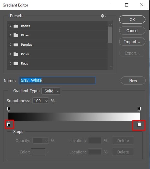This screenshot has height=169, width=150.
Task: Select the Purples text label
Action: tap(27, 45)
